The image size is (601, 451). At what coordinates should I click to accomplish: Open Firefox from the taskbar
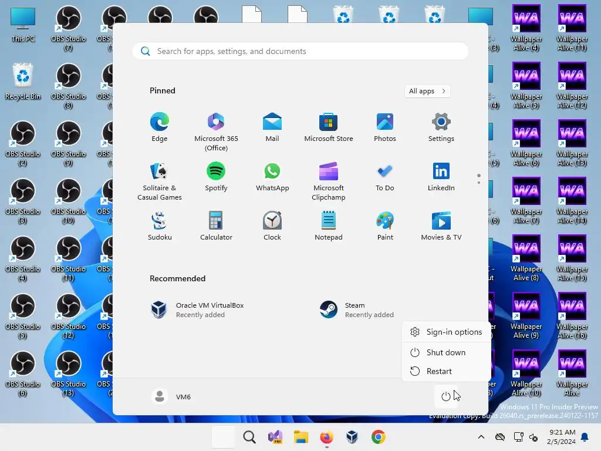326,437
